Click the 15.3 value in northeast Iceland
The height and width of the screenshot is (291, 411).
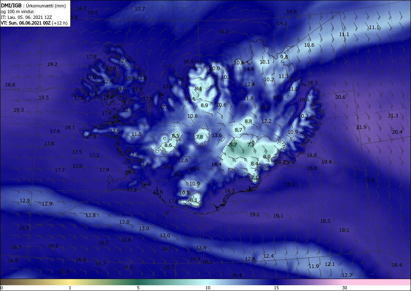pos(278,98)
